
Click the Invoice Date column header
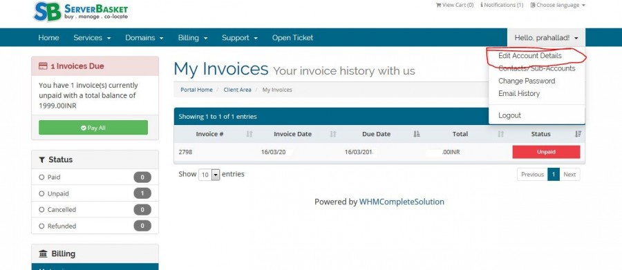coord(292,134)
